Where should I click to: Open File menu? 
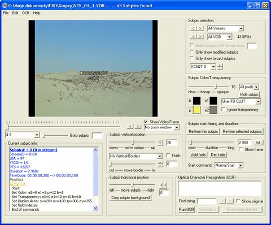(6, 13)
